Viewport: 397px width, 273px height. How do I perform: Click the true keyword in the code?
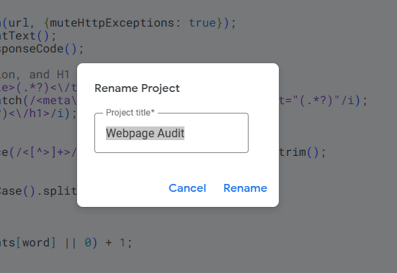click(x=202, y=23)
